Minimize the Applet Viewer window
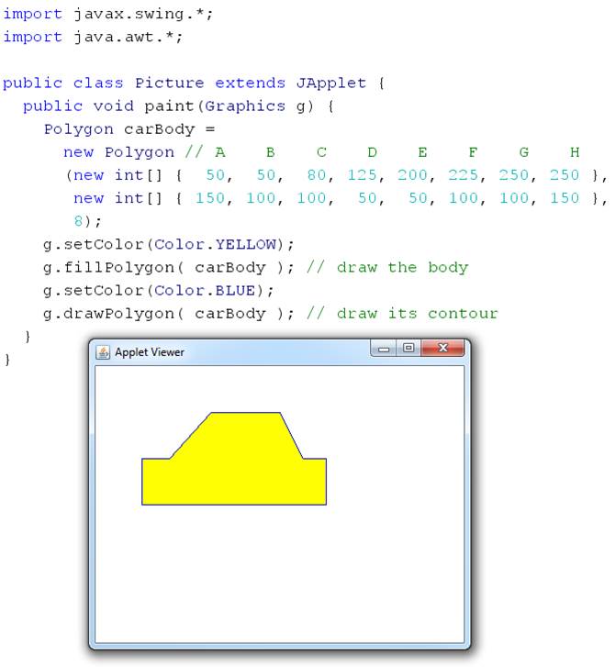This screenshot has width=615, height=667. pyautogui.click(x=384, y=349)
